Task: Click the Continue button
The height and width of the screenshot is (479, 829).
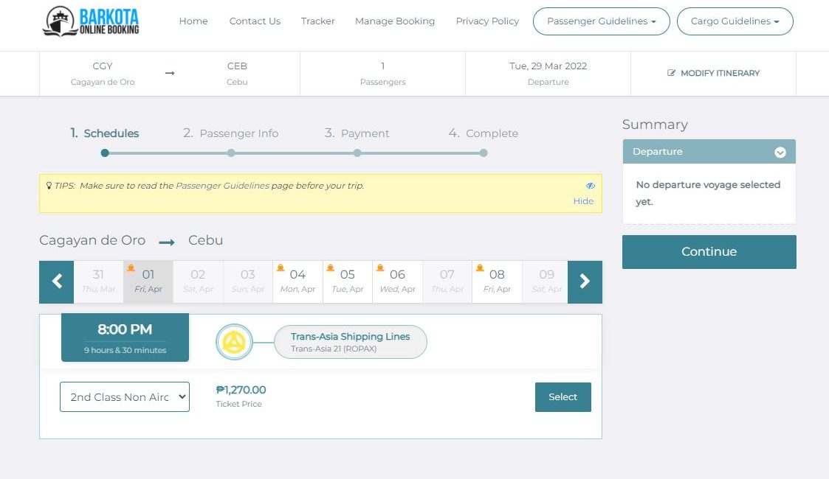Action: click(709, 252)
